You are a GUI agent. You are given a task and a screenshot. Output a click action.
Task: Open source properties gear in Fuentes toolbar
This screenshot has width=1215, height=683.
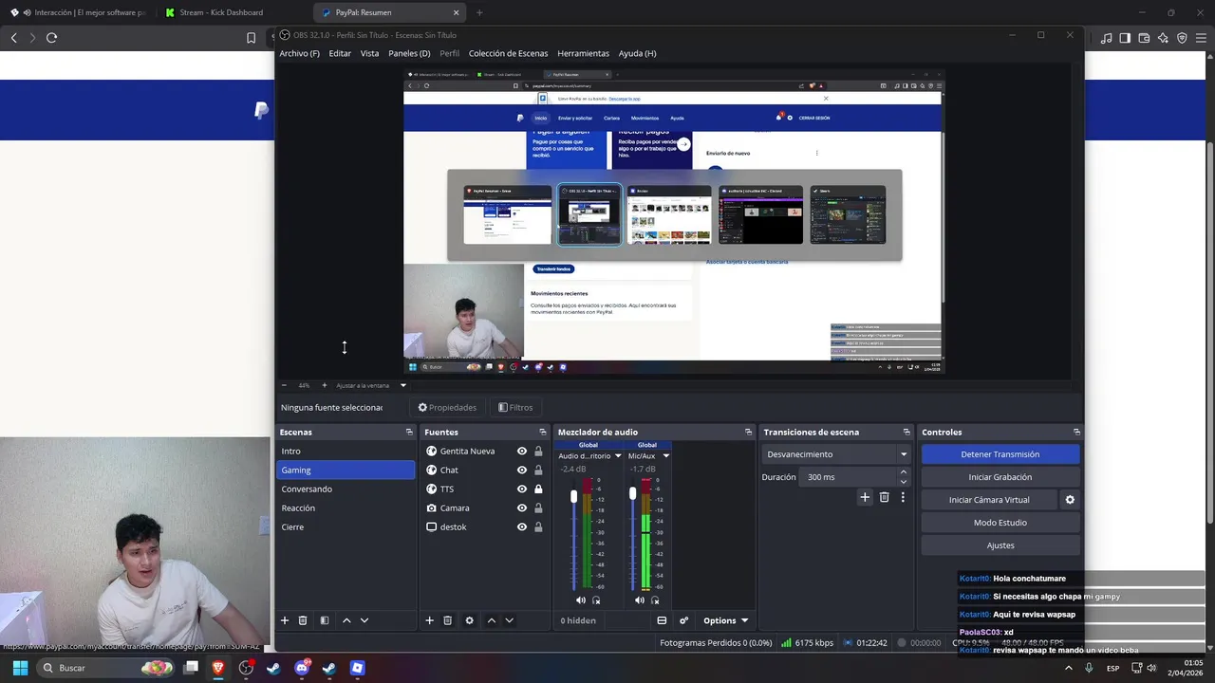(x=469, y=620)
